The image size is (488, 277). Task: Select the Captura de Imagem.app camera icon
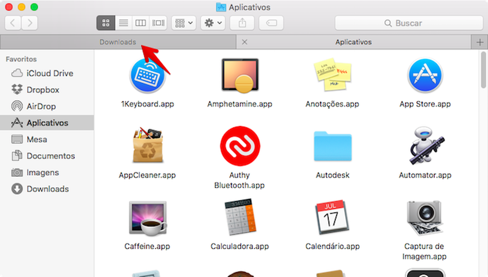424,217
